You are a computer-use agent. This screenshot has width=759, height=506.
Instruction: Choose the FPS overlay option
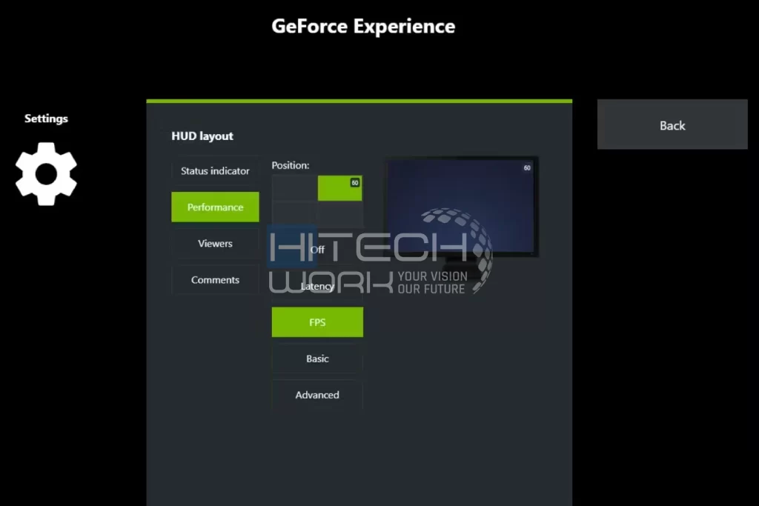click(x=317, y=322)
